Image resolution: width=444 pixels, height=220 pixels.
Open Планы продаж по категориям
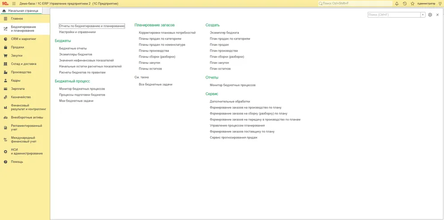pyautogui.click(x=160, y=39)
